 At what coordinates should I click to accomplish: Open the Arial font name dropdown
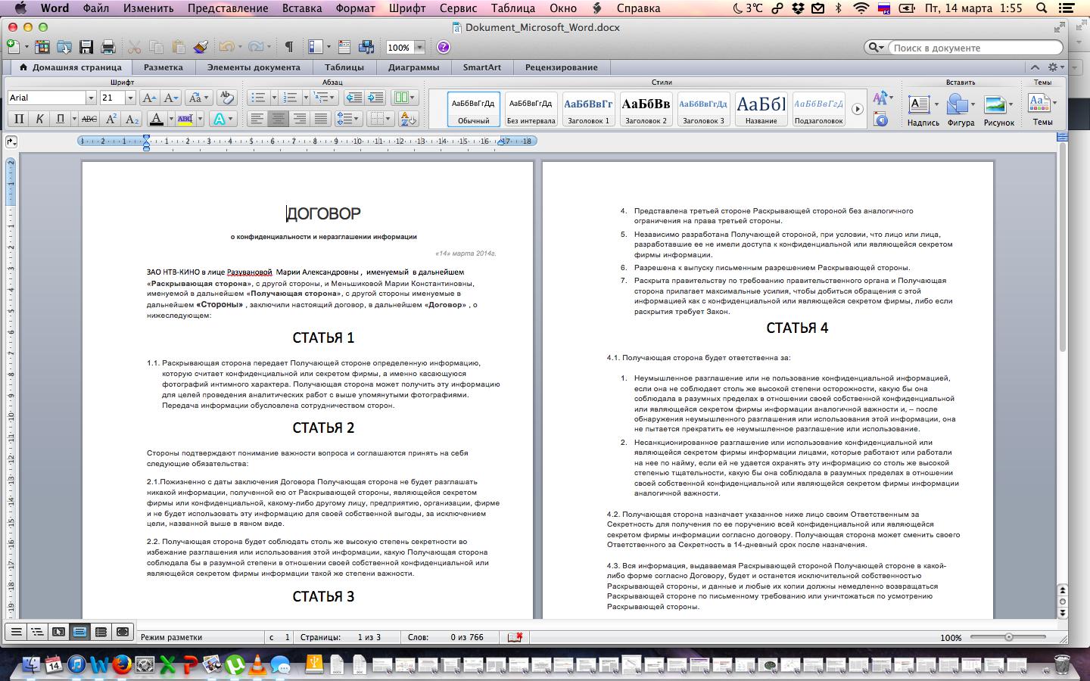tap(91, 98)
